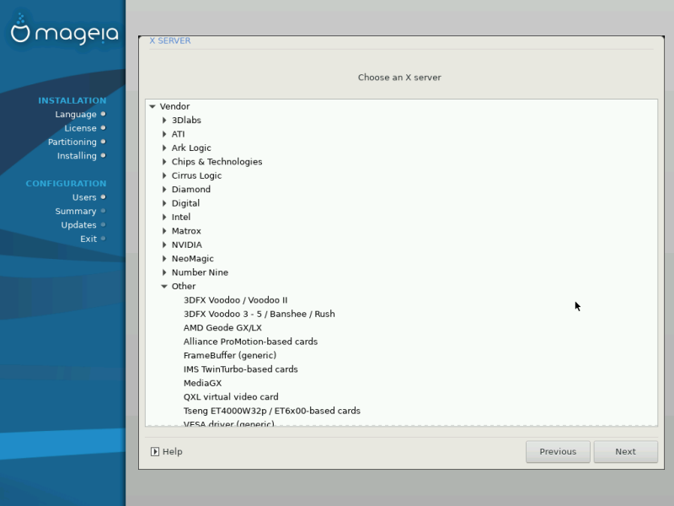Select IMS TwinTurbo-based cards
The width and height of the screenshot is (674, 506).
point(241,369)
